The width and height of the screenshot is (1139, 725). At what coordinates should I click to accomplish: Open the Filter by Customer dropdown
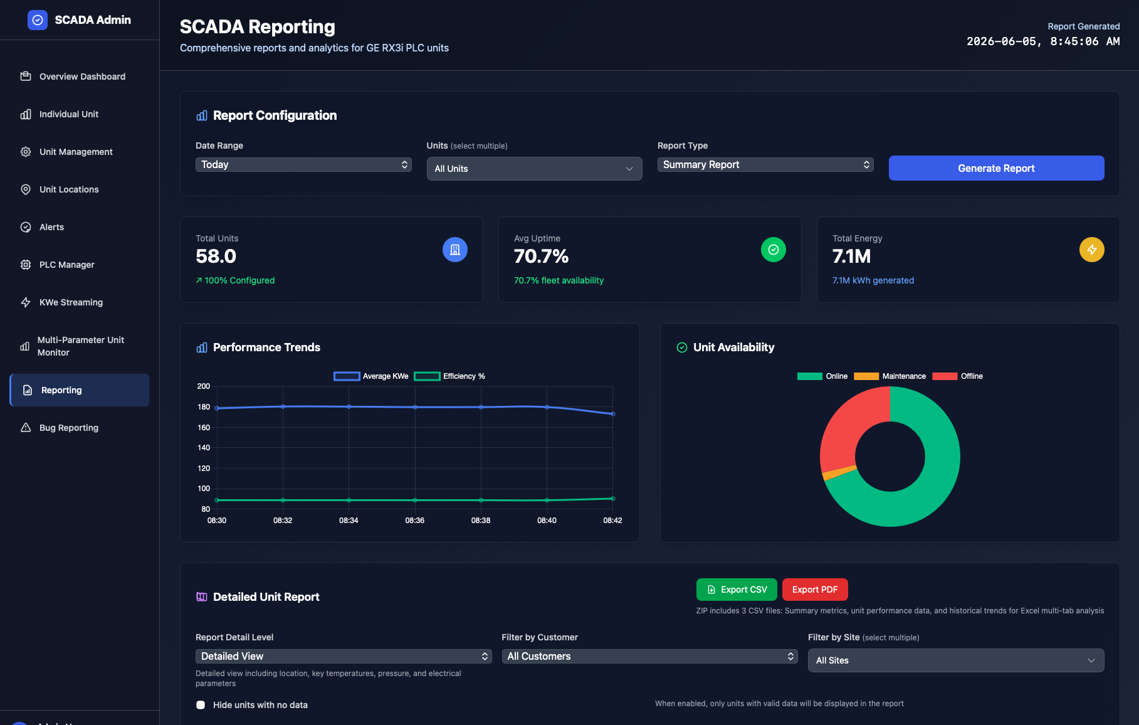(650, 656)
